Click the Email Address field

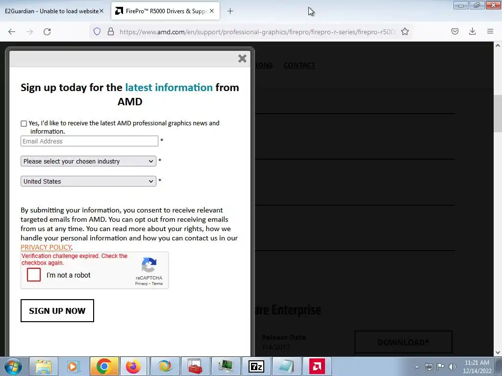coord(89,141)
